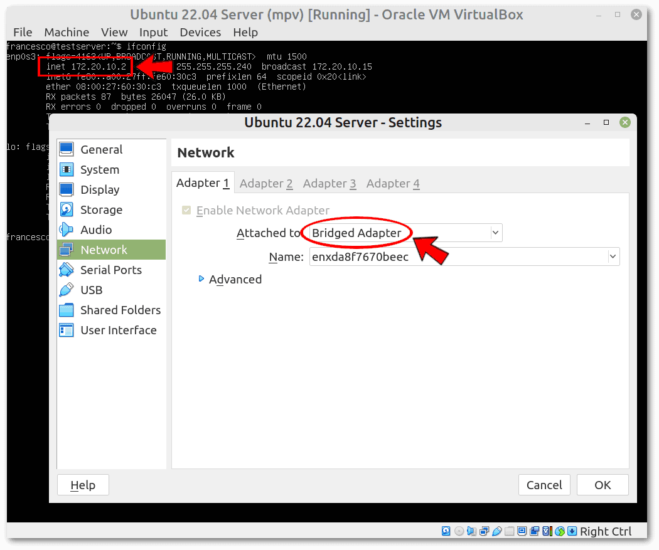Image resolution: width=659 pixels, height=550 pixels.
Task: Click the hard disk activity status icon
Action: click(x=446, y=531)
